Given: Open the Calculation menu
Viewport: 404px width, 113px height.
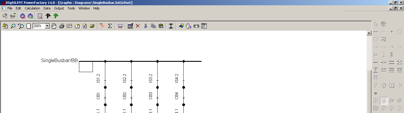Looking at the screenshot, I should coord(32,8).
